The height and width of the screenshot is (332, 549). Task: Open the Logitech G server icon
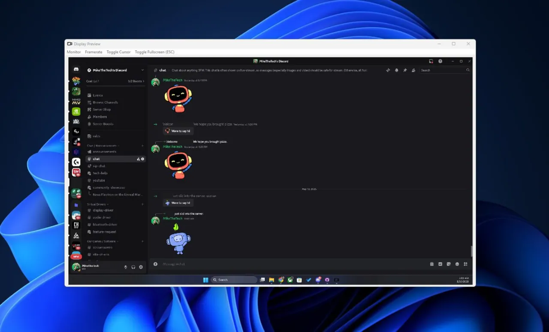pos(76,162)
